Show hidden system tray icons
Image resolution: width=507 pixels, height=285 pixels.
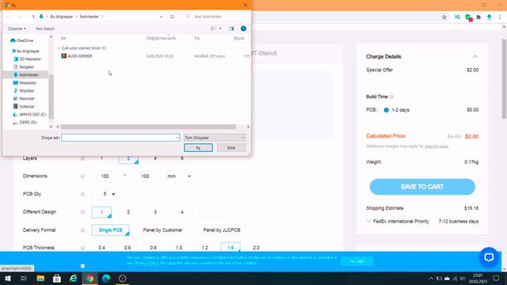[431, 278]
